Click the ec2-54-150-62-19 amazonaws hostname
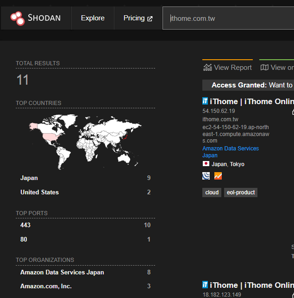The image size is (294, 298). coord(236,134)
